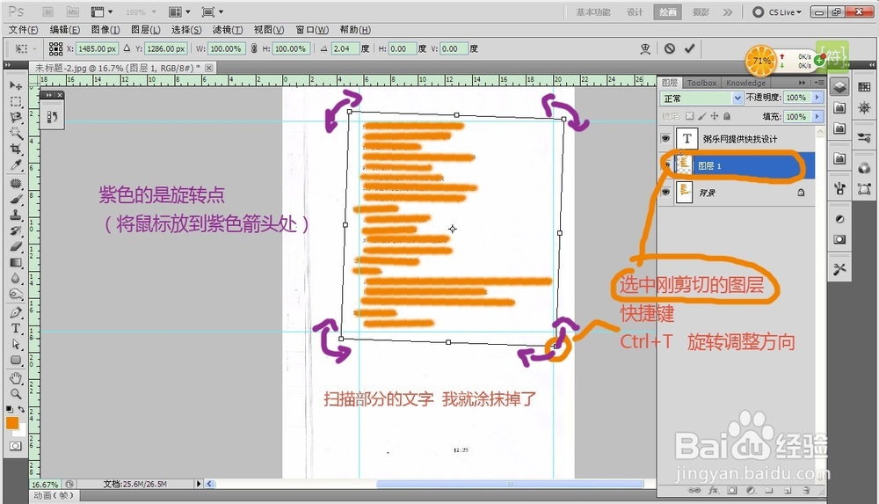Select the Eyedropper tool

[x=16, y=165]
